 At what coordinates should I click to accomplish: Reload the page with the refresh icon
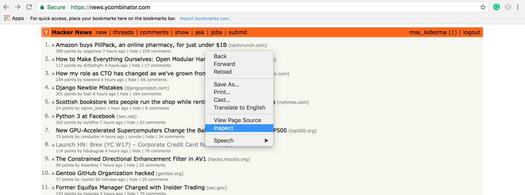[x=29, y=7]
